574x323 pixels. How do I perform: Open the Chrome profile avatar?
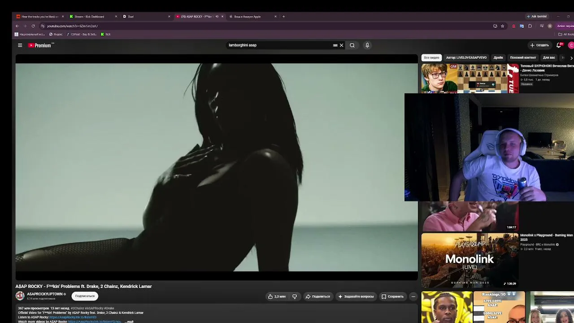(550, 26)
